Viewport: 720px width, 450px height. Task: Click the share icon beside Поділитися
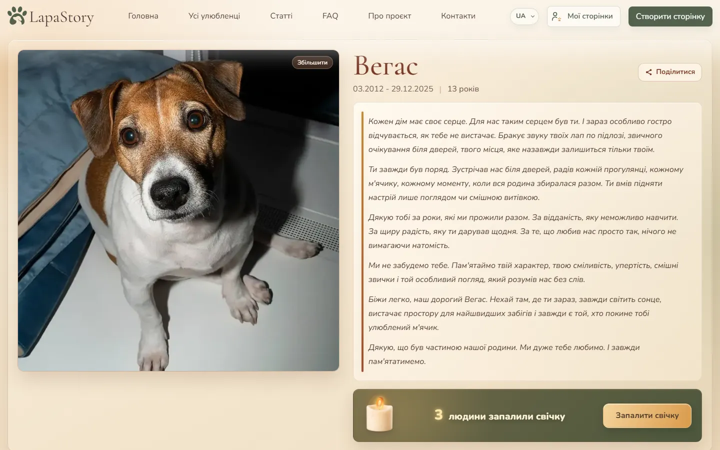coord(648,72)
